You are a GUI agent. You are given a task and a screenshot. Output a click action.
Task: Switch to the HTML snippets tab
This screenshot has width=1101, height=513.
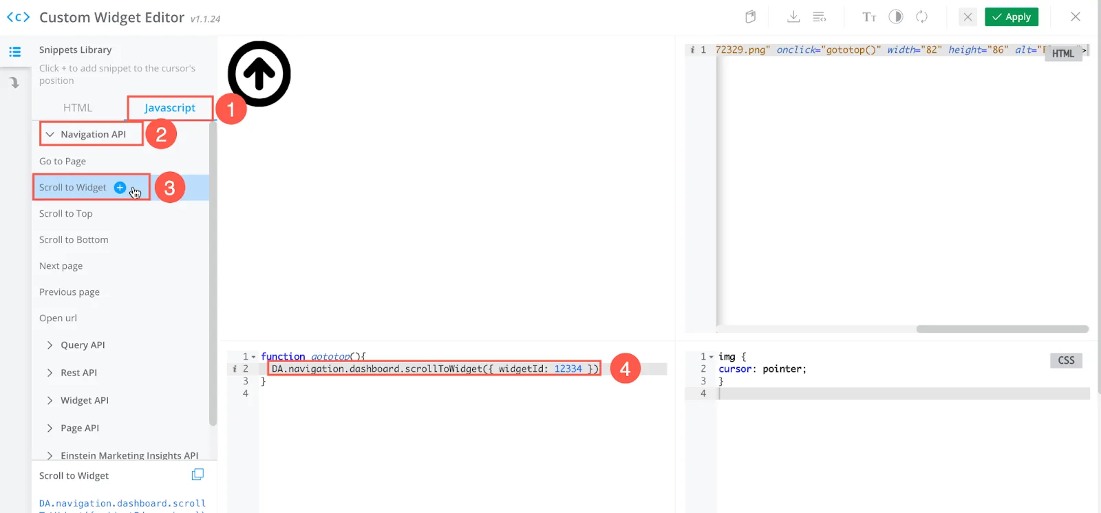[x=78, y=108]
